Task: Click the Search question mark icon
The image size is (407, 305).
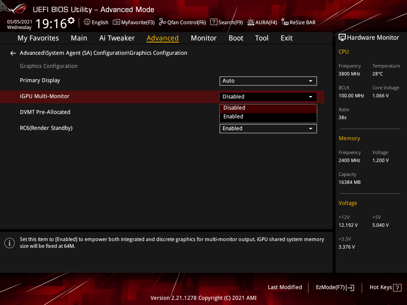Action: 213,22
